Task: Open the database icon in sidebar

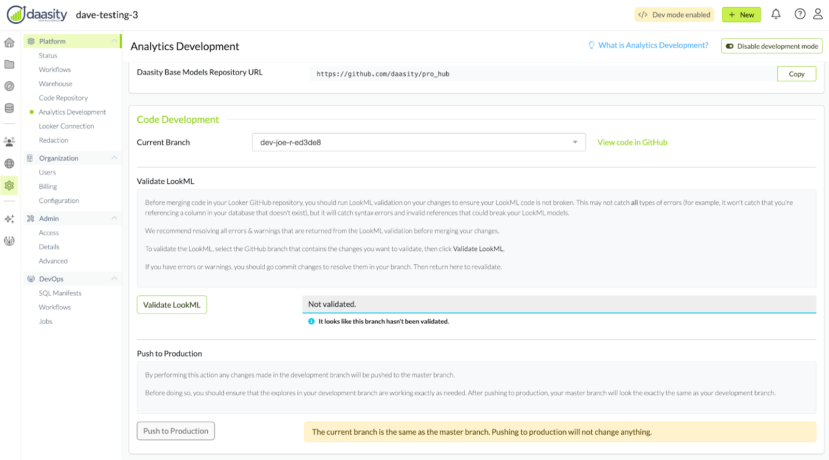Action: 9,108
